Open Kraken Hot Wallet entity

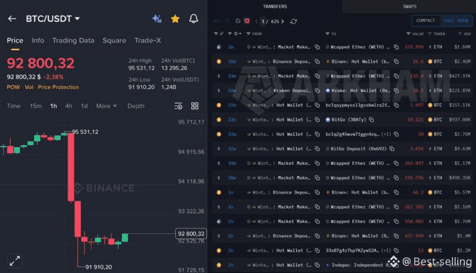pos(358,91)
